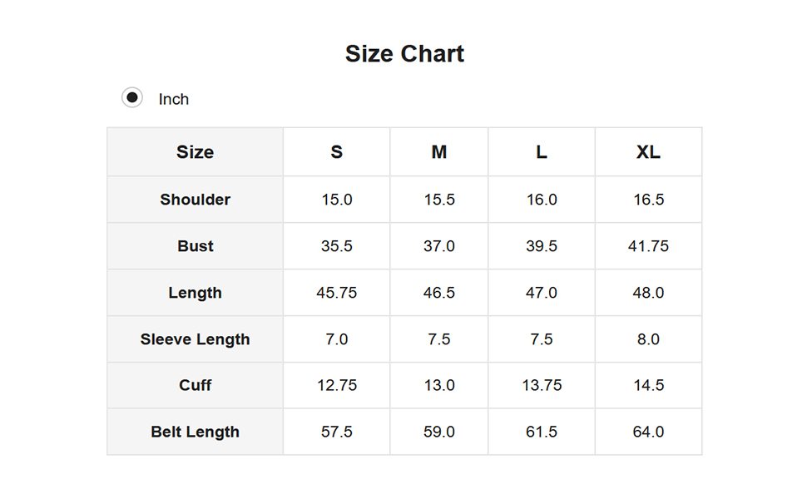This screenshot has width=807, height=499.
Task: Select the XL size column header
Action: pyautogui.click(x=648, y=152)
